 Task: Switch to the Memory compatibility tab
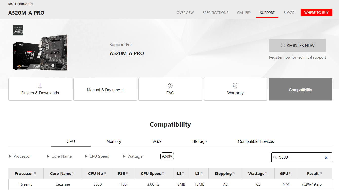(x=114, y=142)
